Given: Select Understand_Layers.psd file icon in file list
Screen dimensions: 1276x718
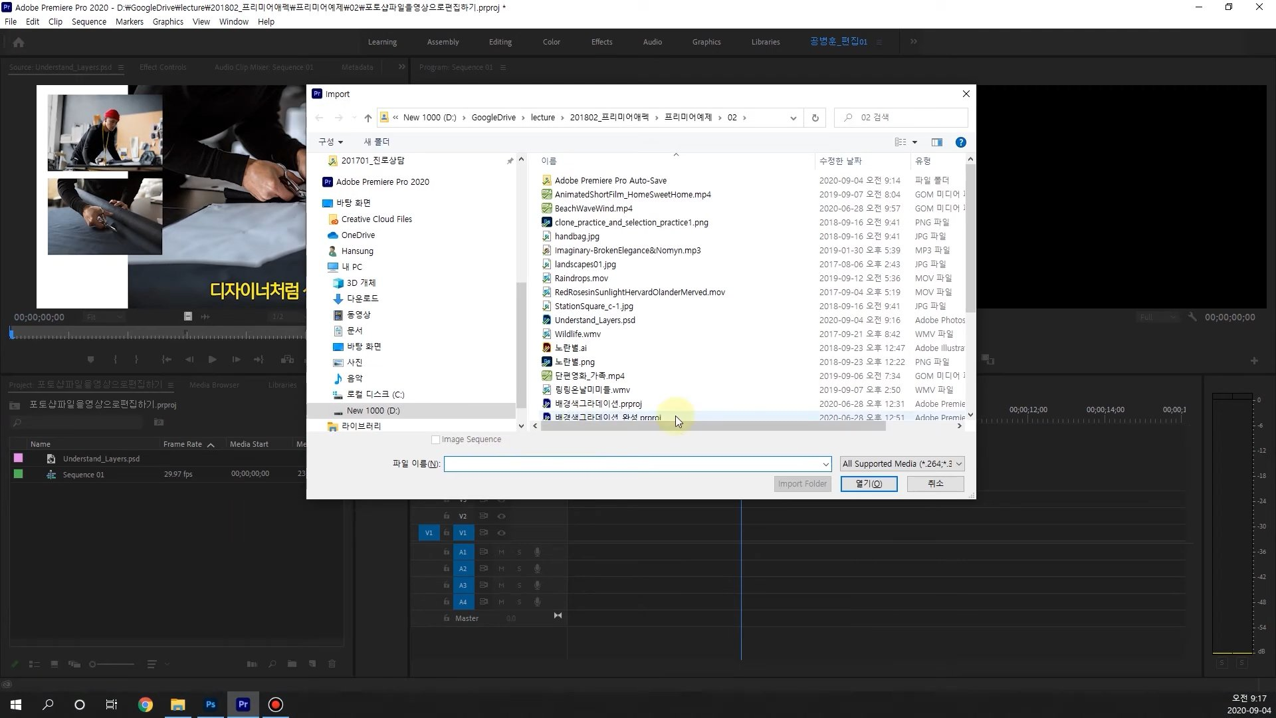Looking at the screenshot, I should 546,320.
